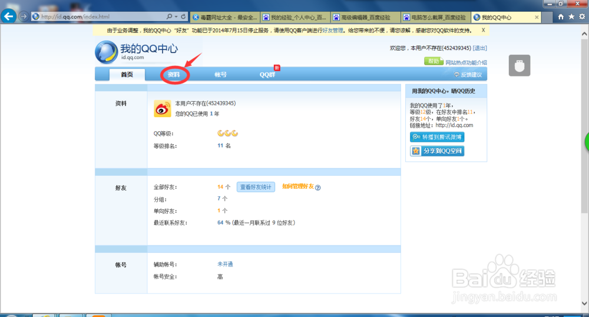589x317 pixels.
Task: Open browser tools gear icon
Action: click(582, 16)
